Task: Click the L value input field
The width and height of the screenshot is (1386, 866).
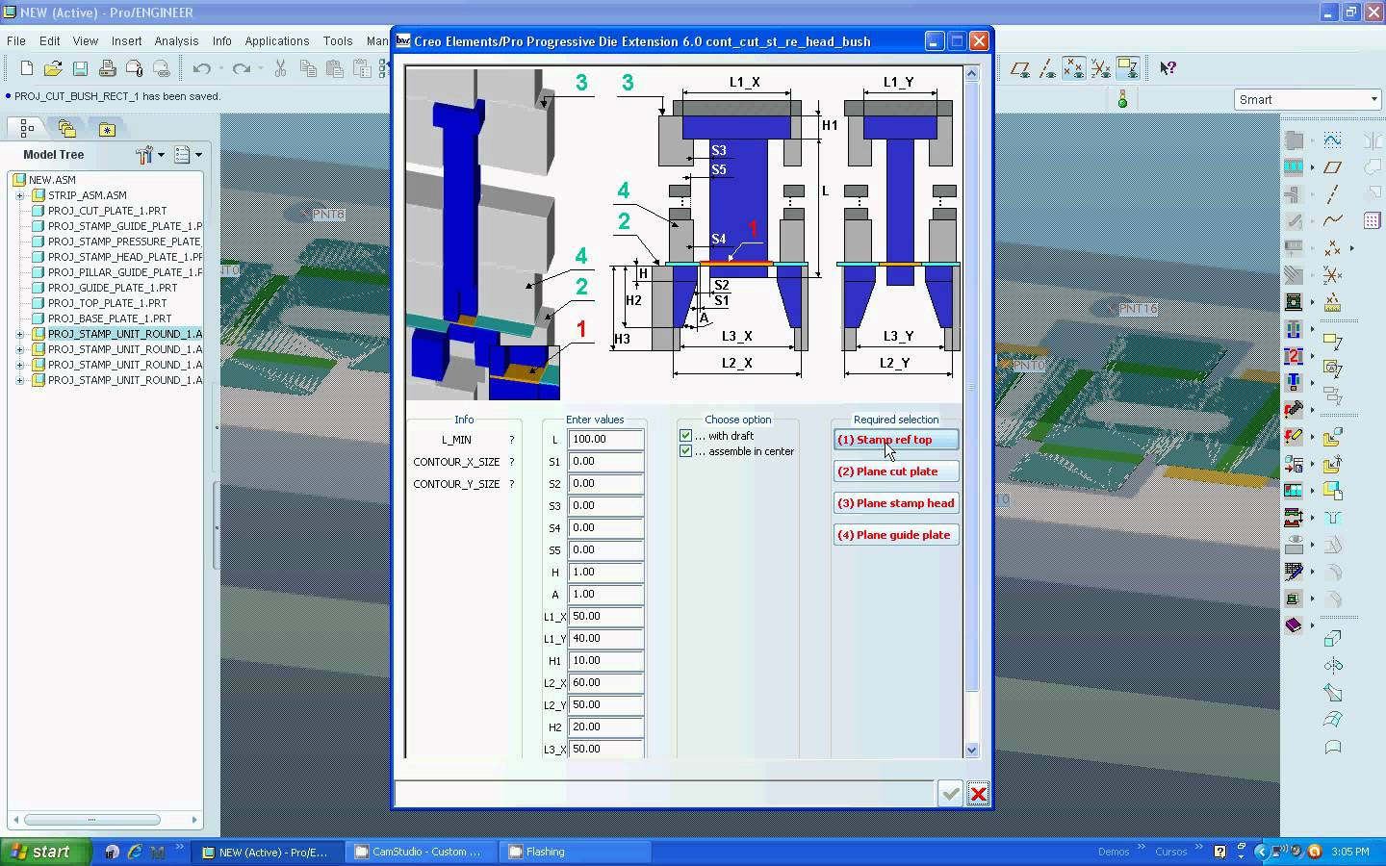Action: pyautogui.click(x=605, y=440)
